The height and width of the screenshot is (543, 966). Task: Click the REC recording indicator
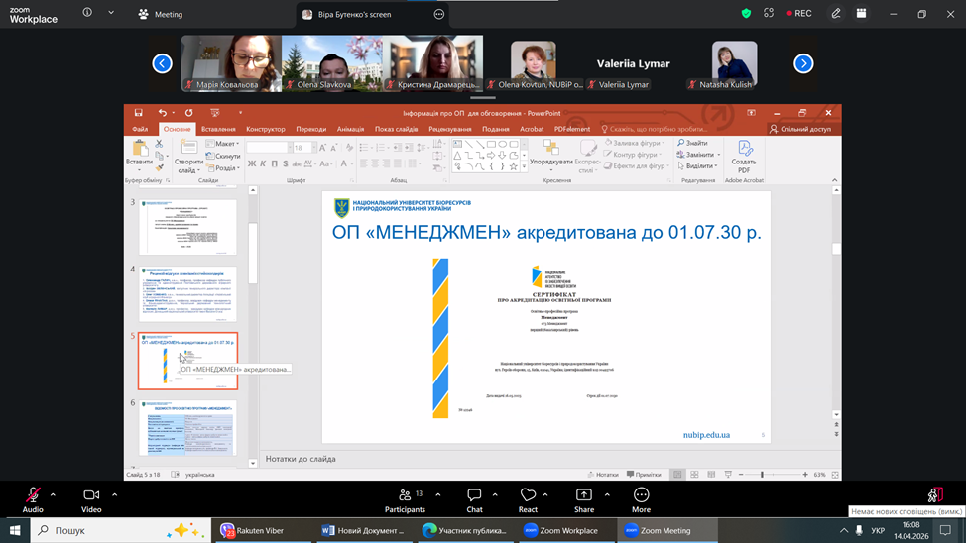[799, 14]
